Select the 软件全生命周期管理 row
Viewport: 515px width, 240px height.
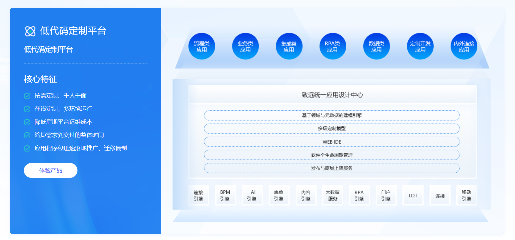click(332, 155)
